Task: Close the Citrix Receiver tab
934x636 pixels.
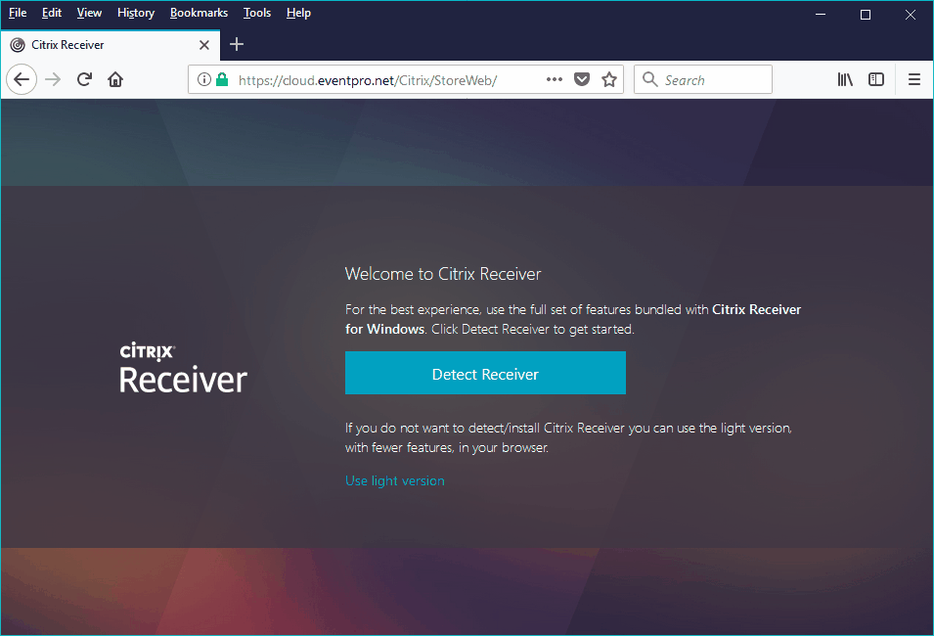Action: 204,45
